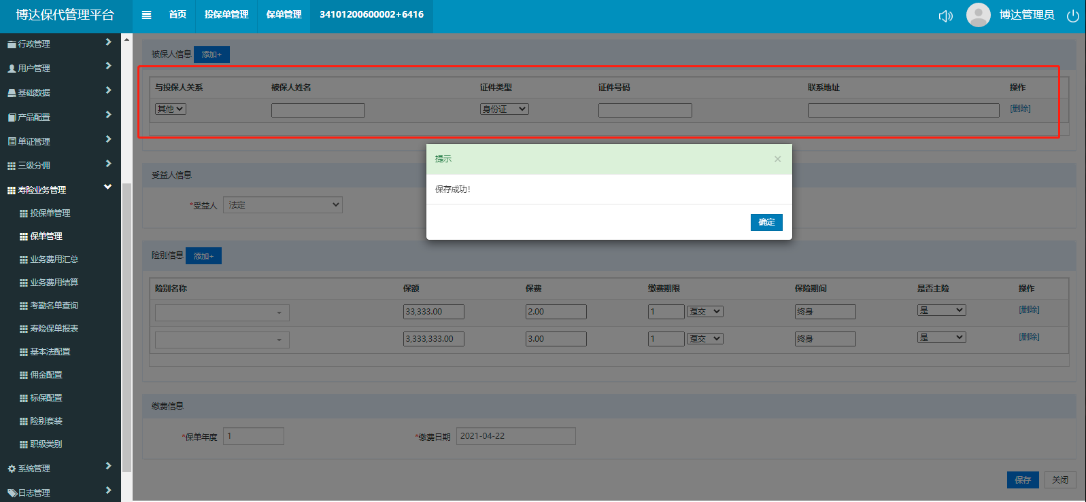The width and height of the screenshot is (1086, 502).
Task: Select 业务费用汇总 in sidebar
Action: pos(54,259)
